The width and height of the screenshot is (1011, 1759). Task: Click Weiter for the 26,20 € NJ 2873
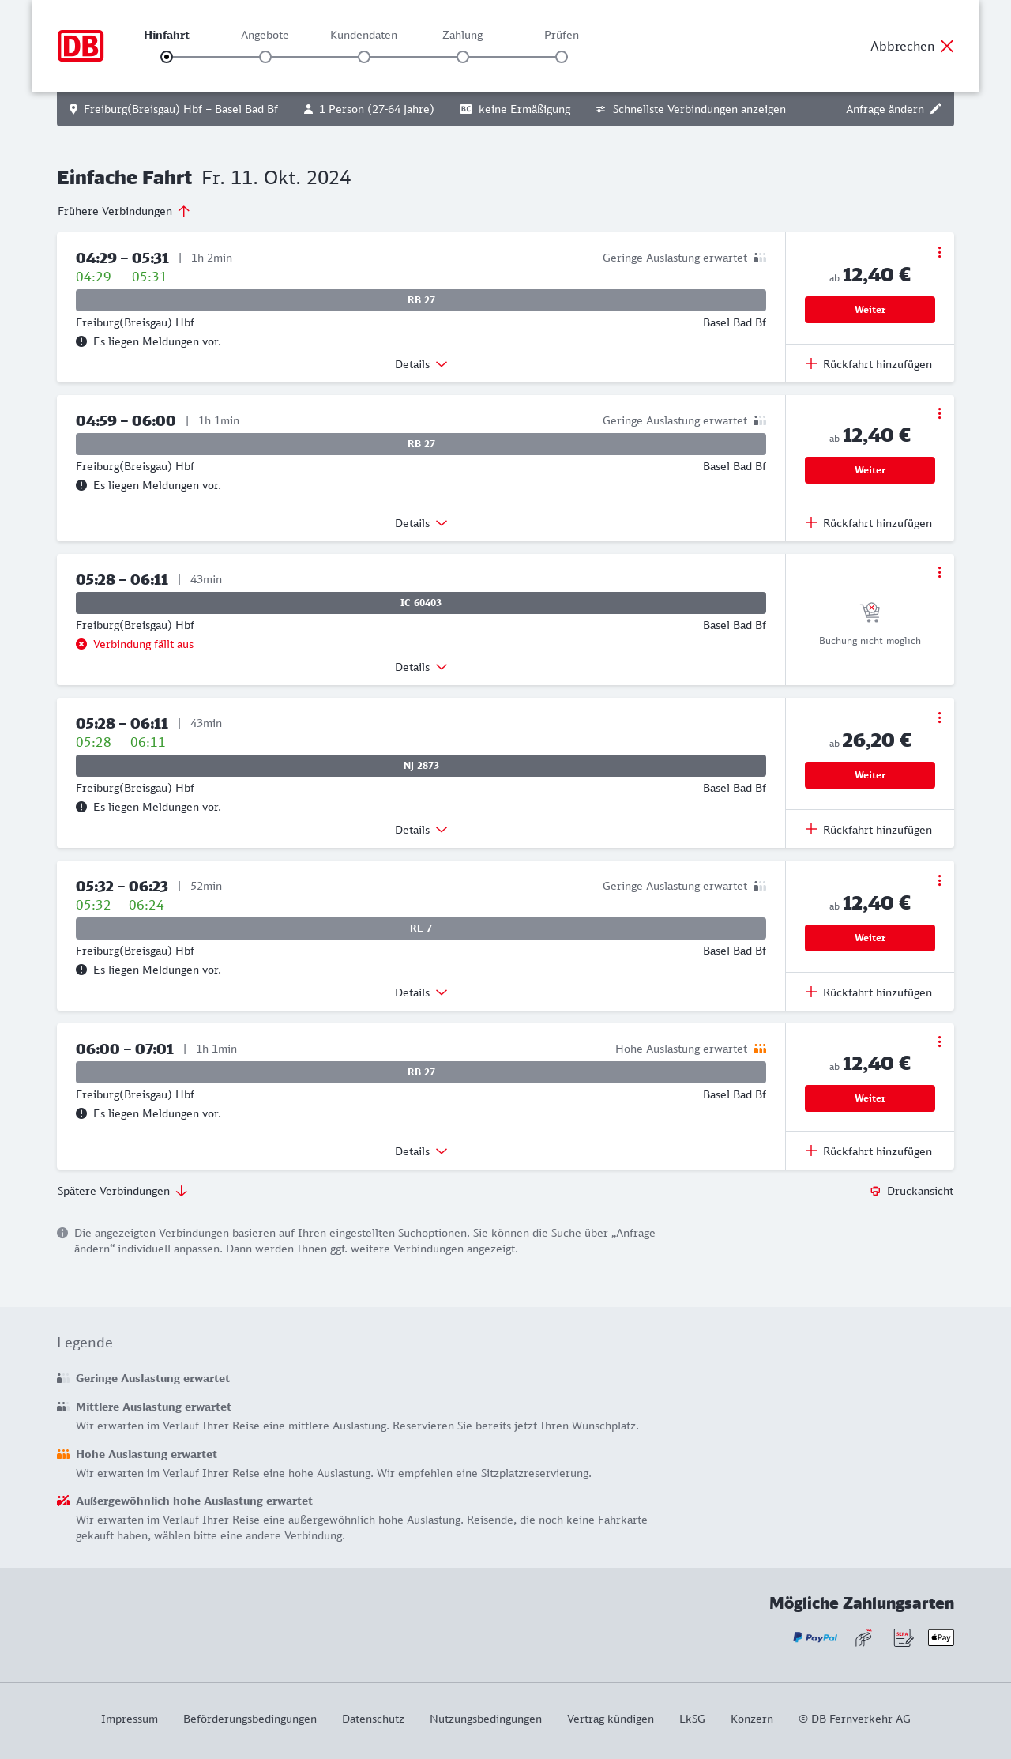pos(870,775)
